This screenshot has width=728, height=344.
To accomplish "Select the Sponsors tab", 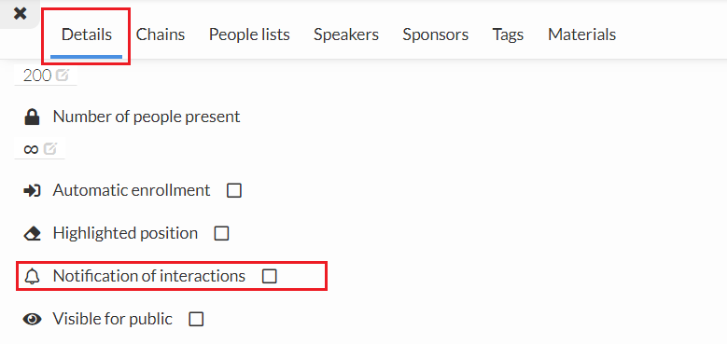I will pos(436,34).
